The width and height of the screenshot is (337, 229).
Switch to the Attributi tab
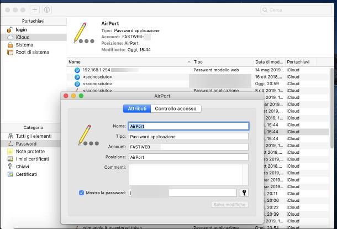click(x=137, y=108)
